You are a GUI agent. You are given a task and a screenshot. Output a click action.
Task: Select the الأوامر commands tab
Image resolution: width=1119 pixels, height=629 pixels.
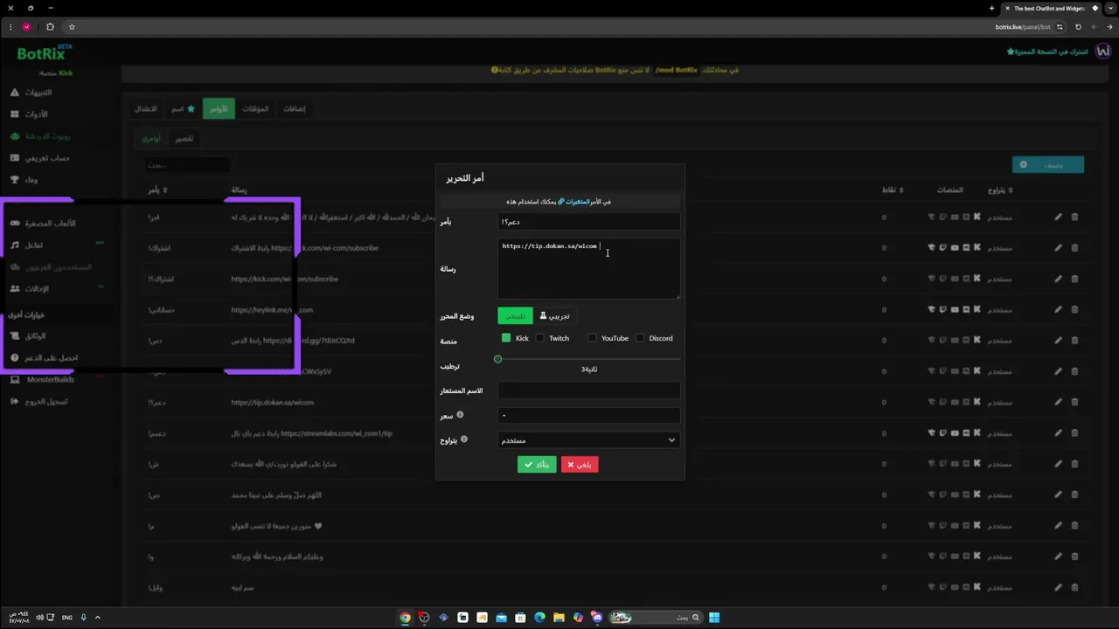point(219,109)
